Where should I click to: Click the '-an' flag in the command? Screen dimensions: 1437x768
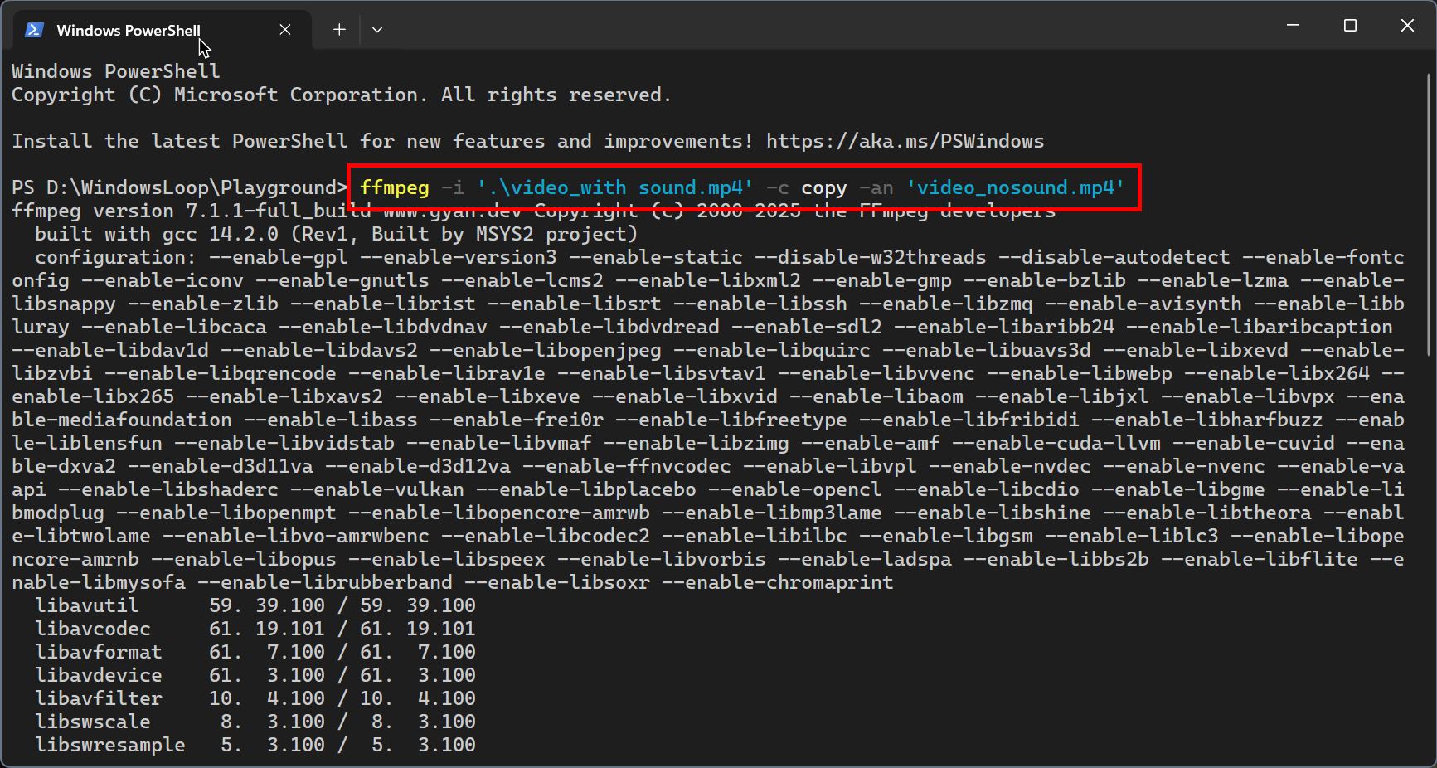[876, 187]
